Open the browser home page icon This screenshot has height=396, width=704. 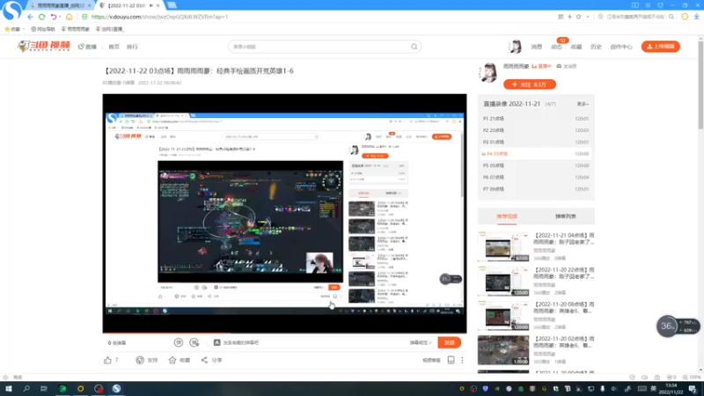click(70, 17)
